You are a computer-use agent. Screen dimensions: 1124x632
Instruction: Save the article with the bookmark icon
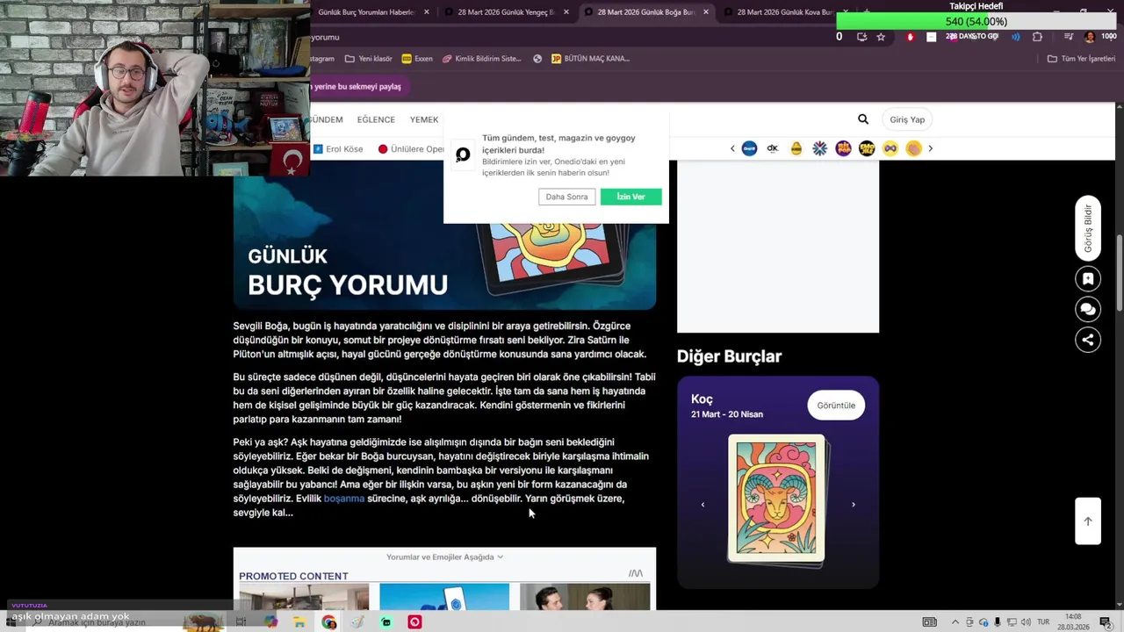click(x=1088, y=279)
